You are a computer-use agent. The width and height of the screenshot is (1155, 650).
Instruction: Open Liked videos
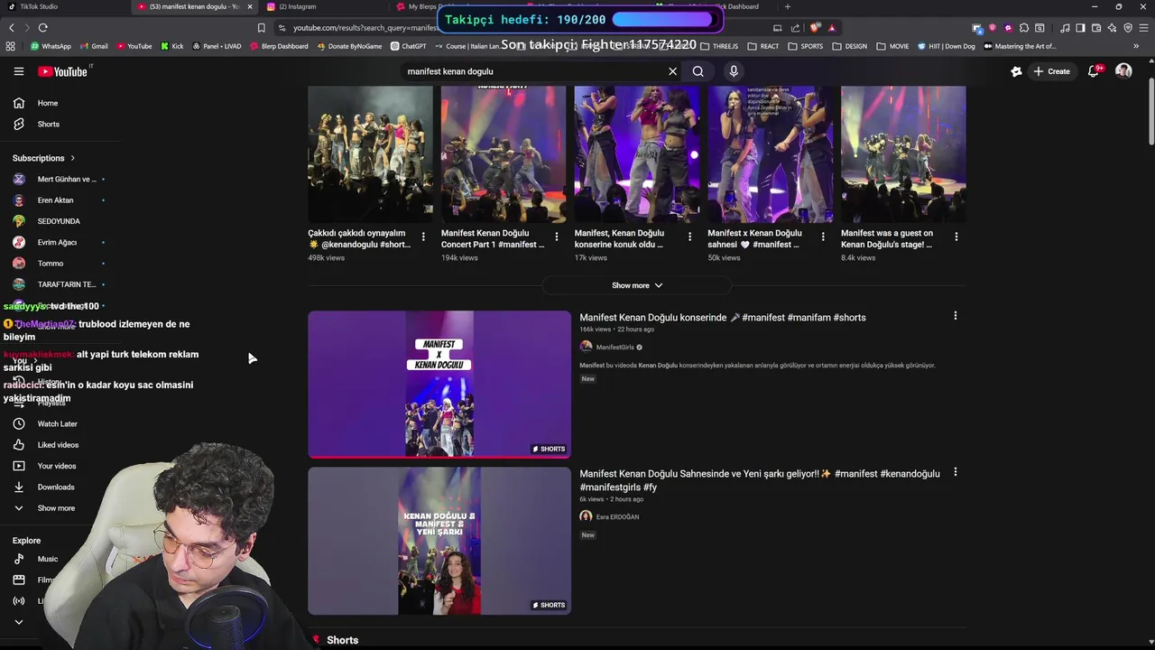pyautogui.click(x=58, y=445)
